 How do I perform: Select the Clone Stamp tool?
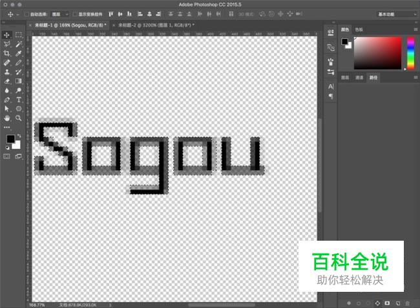tap(6, 72)
